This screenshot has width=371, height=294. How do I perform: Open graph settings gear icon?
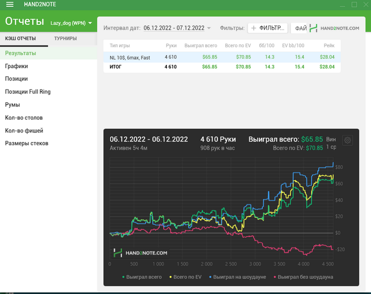[x=347, y=140]
